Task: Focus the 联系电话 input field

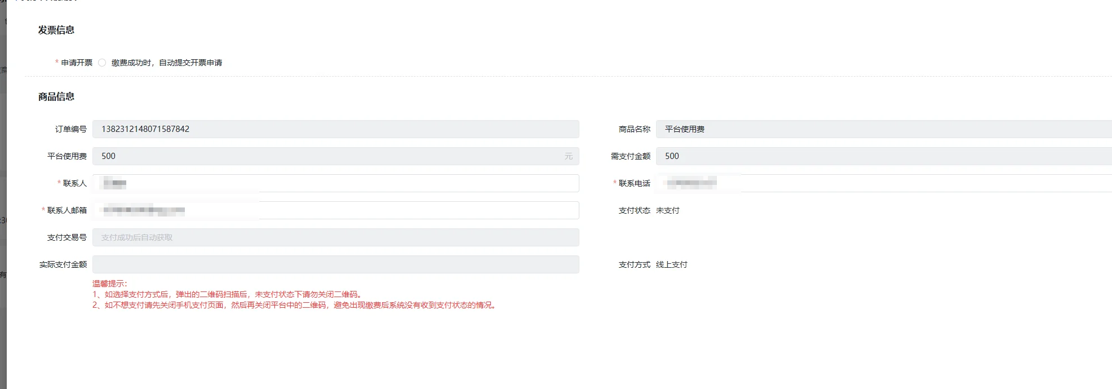Action: point(884,183)
